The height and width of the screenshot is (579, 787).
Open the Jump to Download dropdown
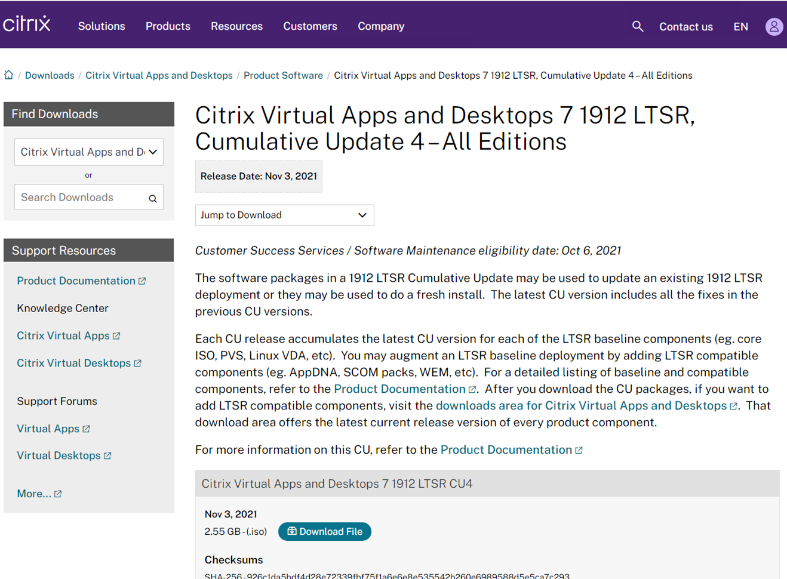[284, 215]
